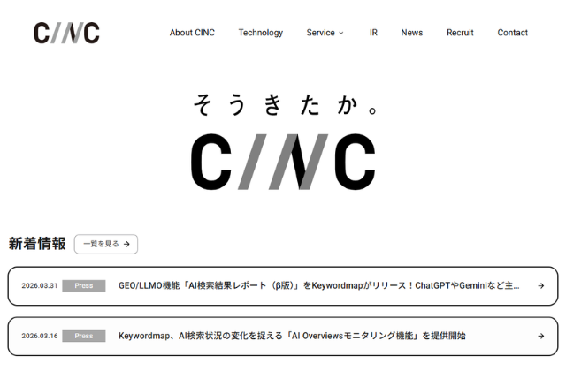Select News in the top navigation
Viewport: 566px width, 371px height.
tap(412, 33)
